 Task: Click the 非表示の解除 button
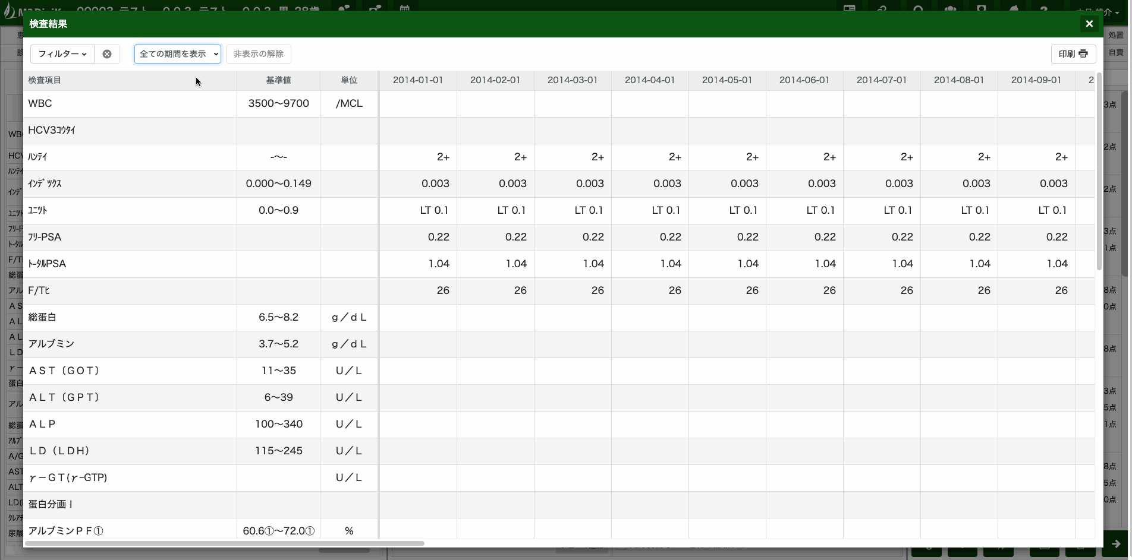259,54
